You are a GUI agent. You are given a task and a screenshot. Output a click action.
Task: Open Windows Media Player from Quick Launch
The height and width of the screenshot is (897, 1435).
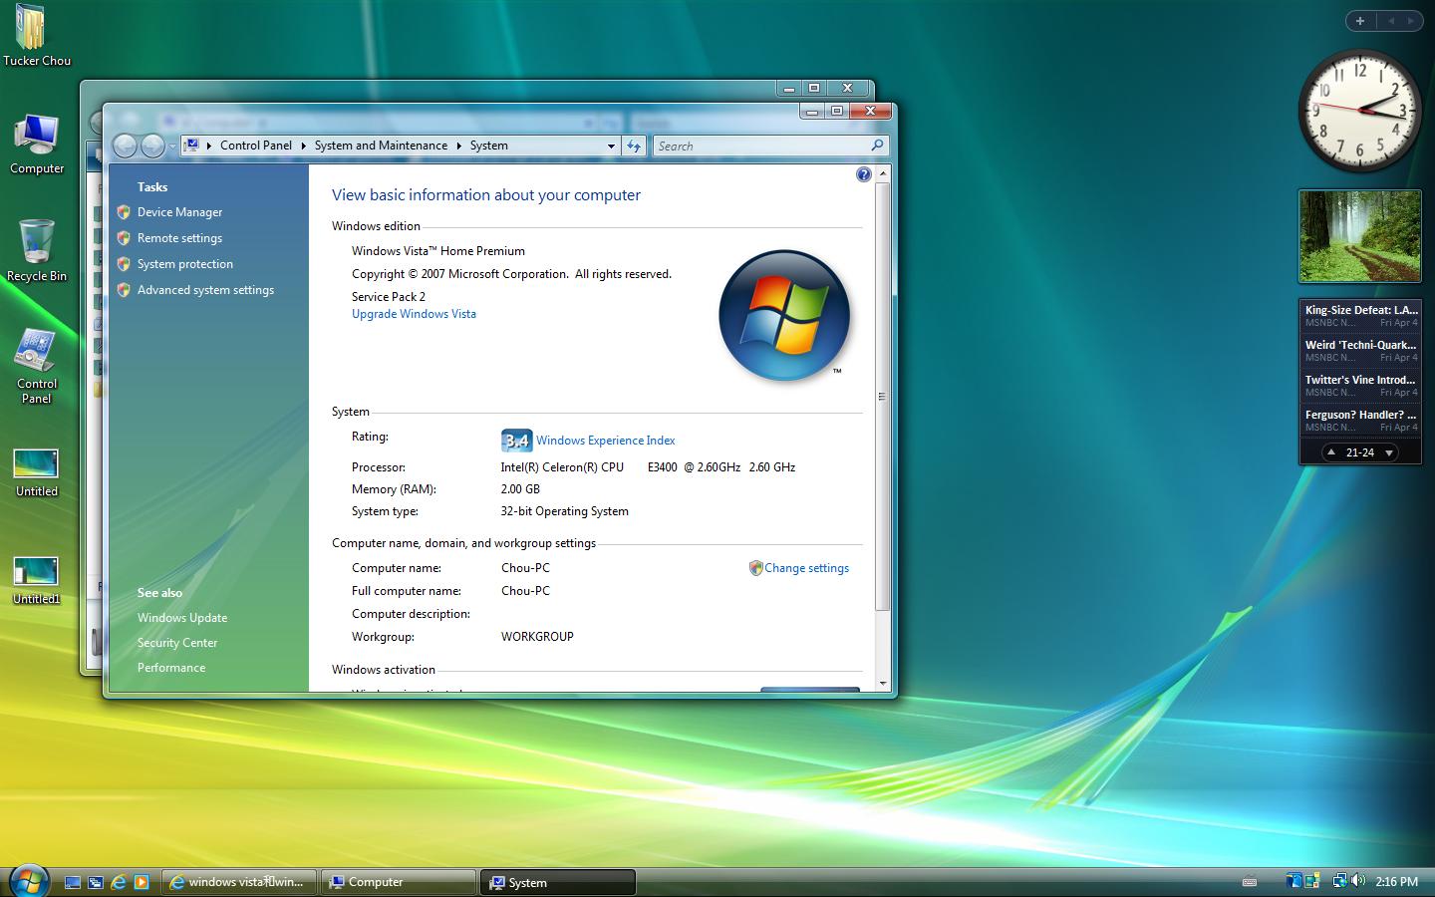(x=140, y=881)
